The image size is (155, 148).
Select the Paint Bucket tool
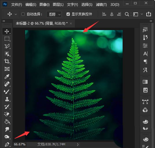[x=7, y=122]
